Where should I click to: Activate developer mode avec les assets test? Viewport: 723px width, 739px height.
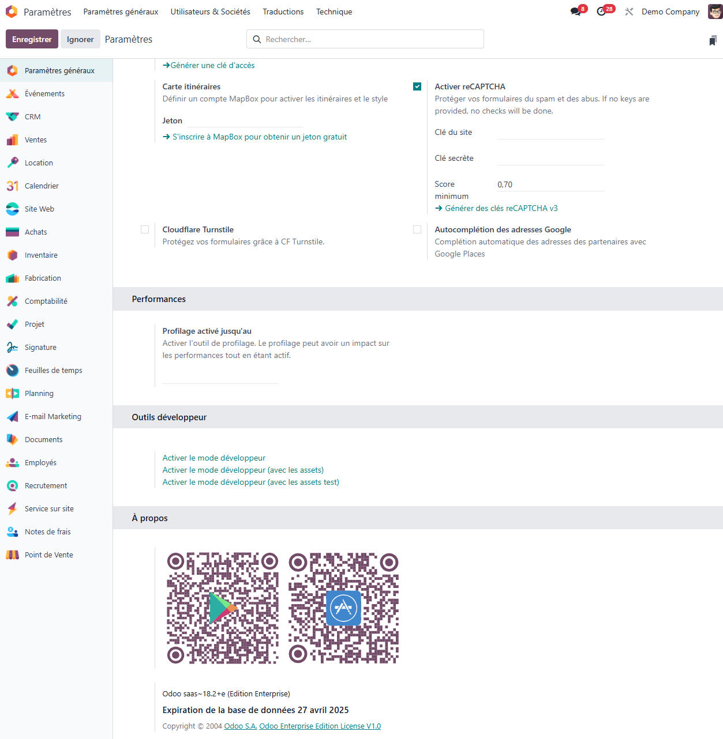coord(251,482)
